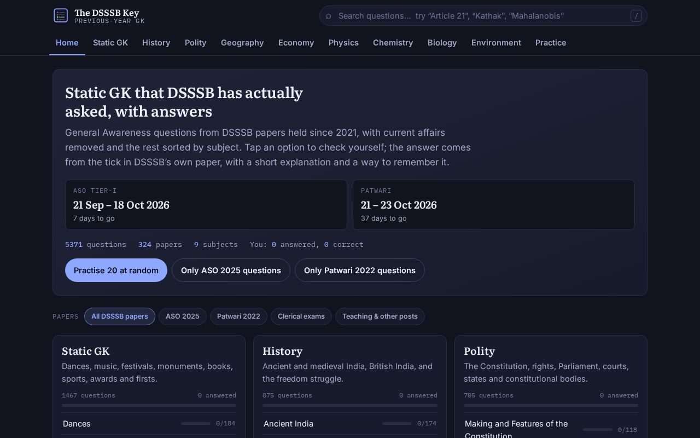Click the History card progress bar
The image size is (700, 438).
tap(350, 406)
